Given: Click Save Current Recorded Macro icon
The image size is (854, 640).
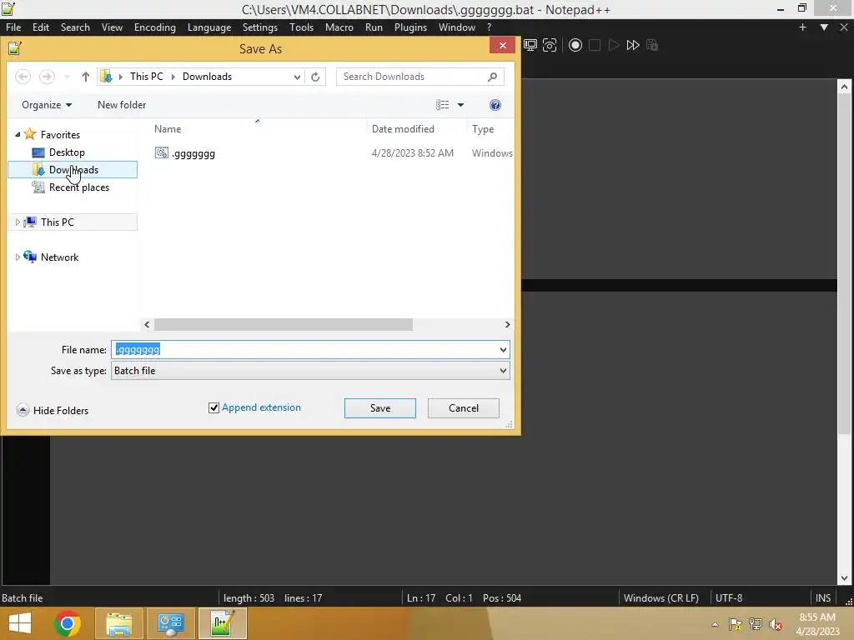Looking at the screenshot, I should pyautogui.click(x=652, y=45).
